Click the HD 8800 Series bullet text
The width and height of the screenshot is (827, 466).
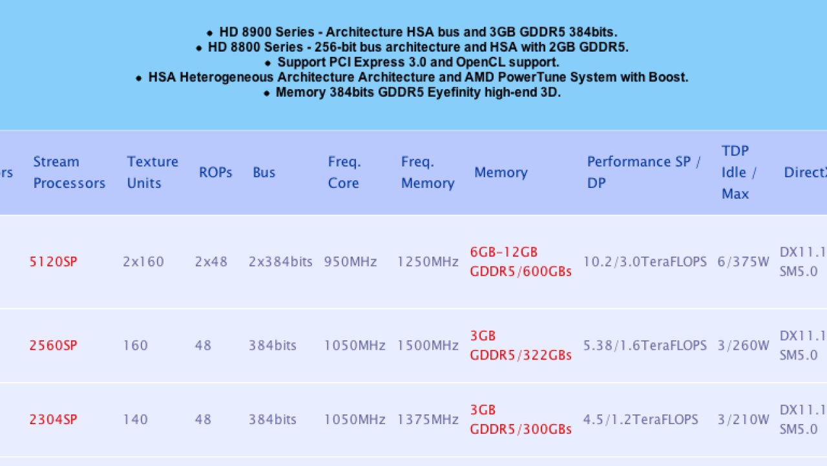click(x=412, y=47)
